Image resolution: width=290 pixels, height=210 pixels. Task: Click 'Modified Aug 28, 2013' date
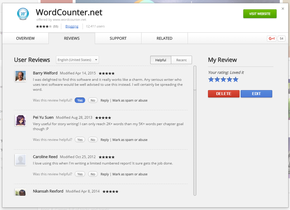click(74, 117)
